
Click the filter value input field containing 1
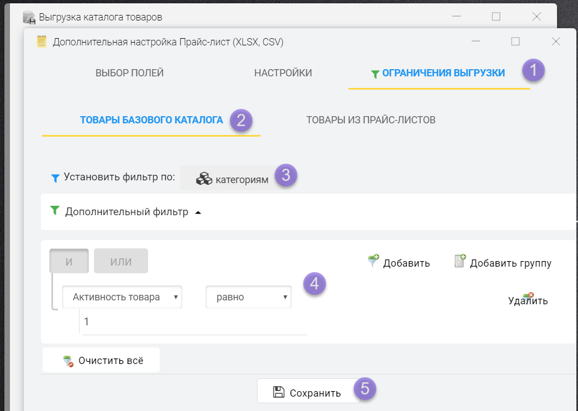[x=193, y=321]
